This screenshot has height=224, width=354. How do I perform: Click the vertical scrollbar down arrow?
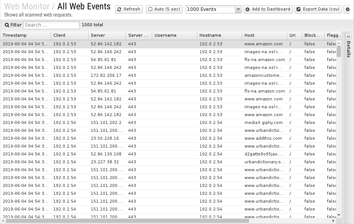pos(339,215)
